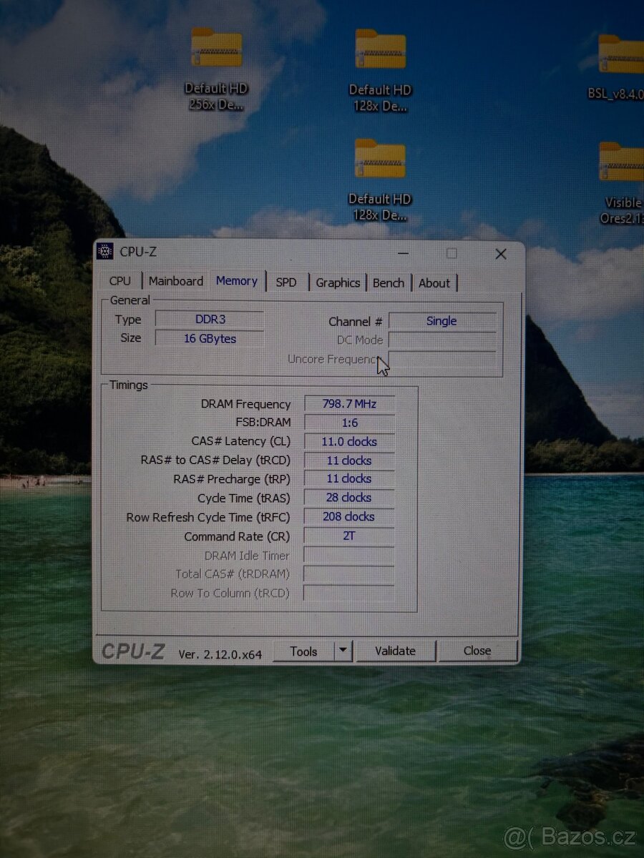This screenshot has height=858, width=644.
Task: Click the Validate button
Action: pos(395,651)
